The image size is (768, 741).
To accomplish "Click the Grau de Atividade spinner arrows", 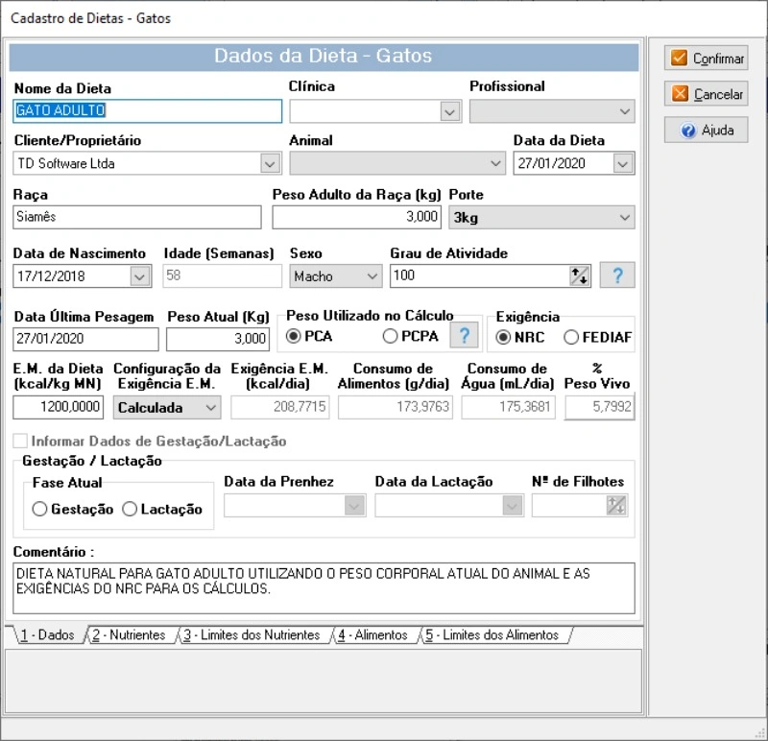I will coord(580,275).
